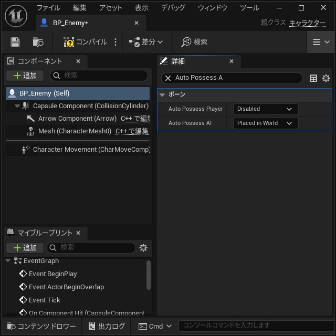Focus the details search field
336x336 pixels.
tap(232, 78)
